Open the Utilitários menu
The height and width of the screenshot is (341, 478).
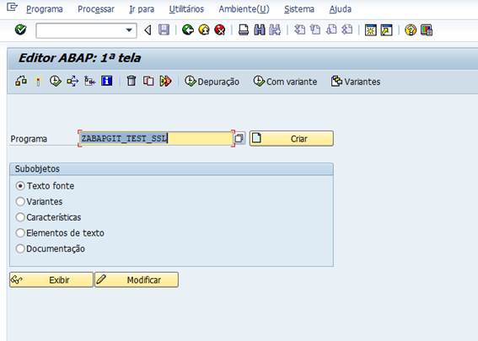[x=186, y=9]
